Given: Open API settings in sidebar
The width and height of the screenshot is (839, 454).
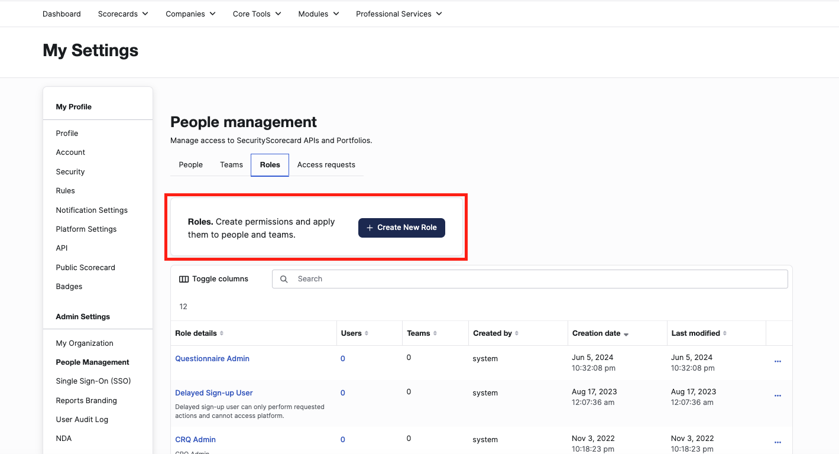Looking at the screenshot, I should (61, 248).
